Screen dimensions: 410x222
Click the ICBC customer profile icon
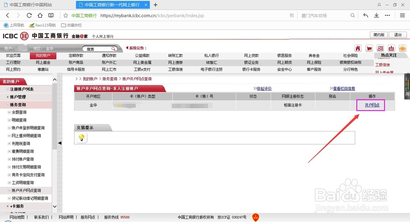(380, 48)
